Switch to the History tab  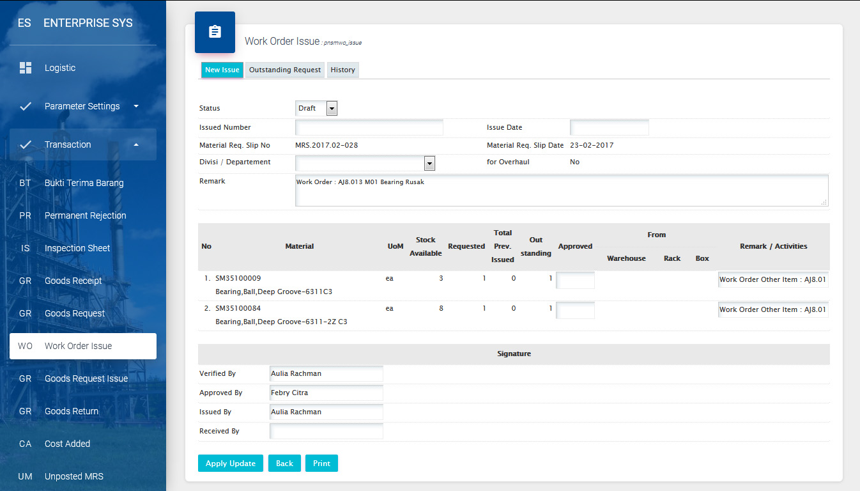point(342,70)
